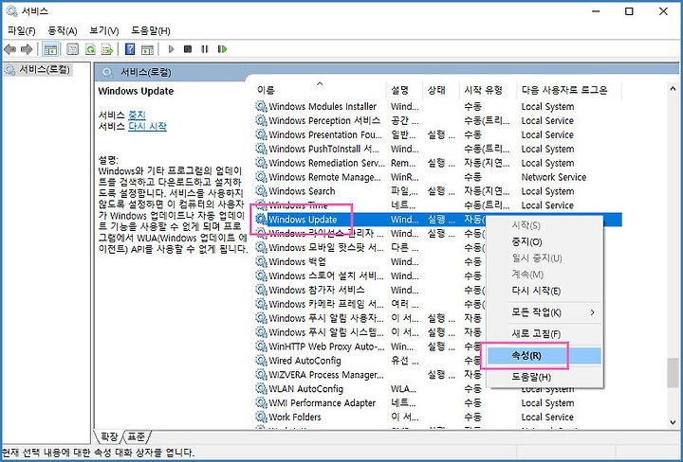Click the gear icon of WMI Performance Adapter
The image size is (683, 462).
261,403
